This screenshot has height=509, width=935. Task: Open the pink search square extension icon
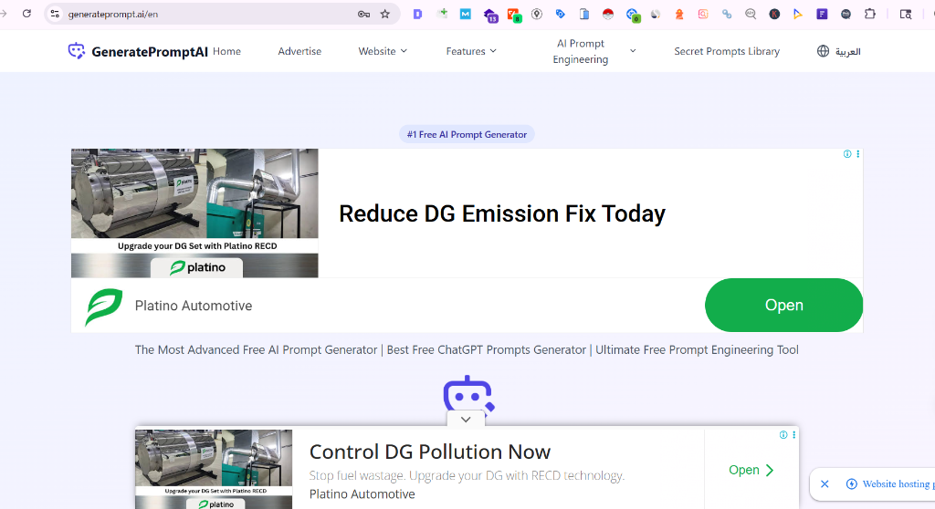point(703,14)
